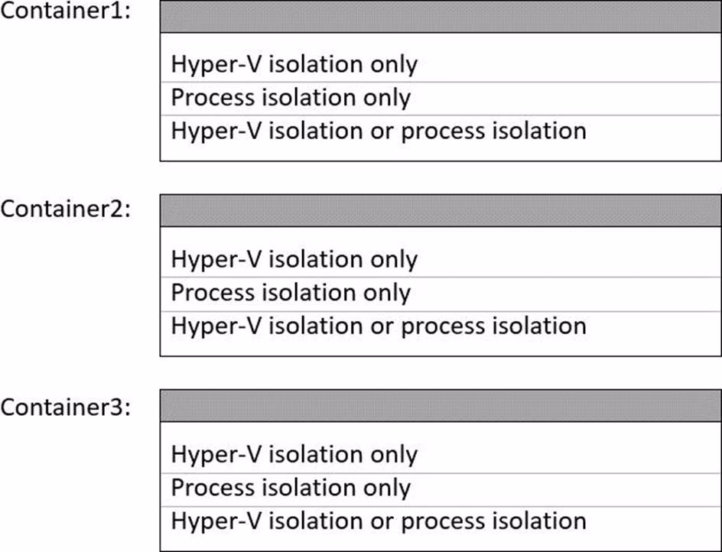Select 'Hyper-V isolation only' for Container1
This screenshot has height=552, width=722.
(294, 64)
